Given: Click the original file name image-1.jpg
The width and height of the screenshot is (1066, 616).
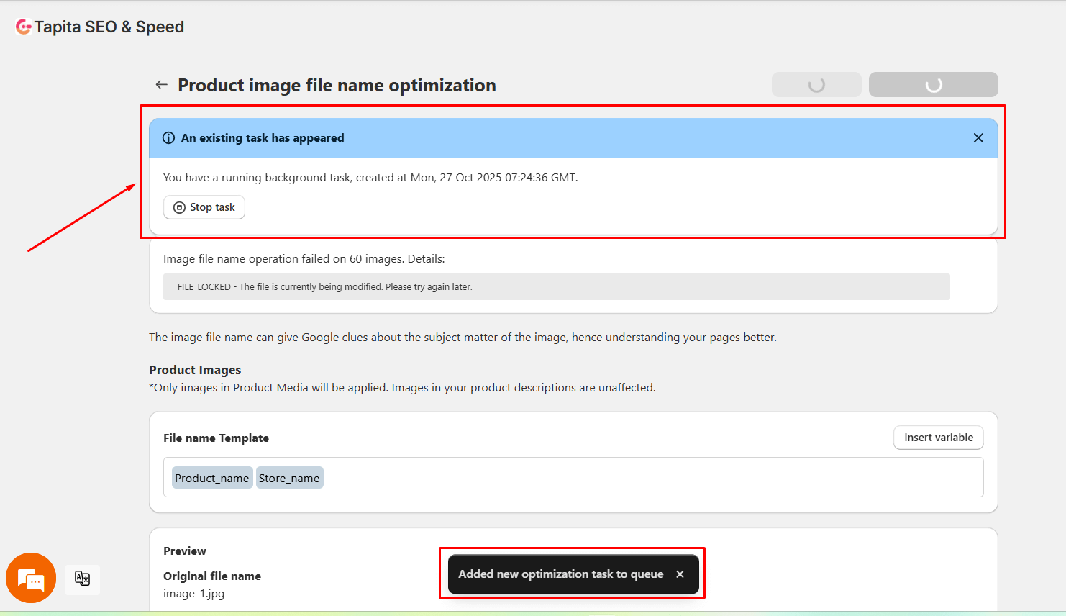Looking at the screenshot, I should point(193,594).
